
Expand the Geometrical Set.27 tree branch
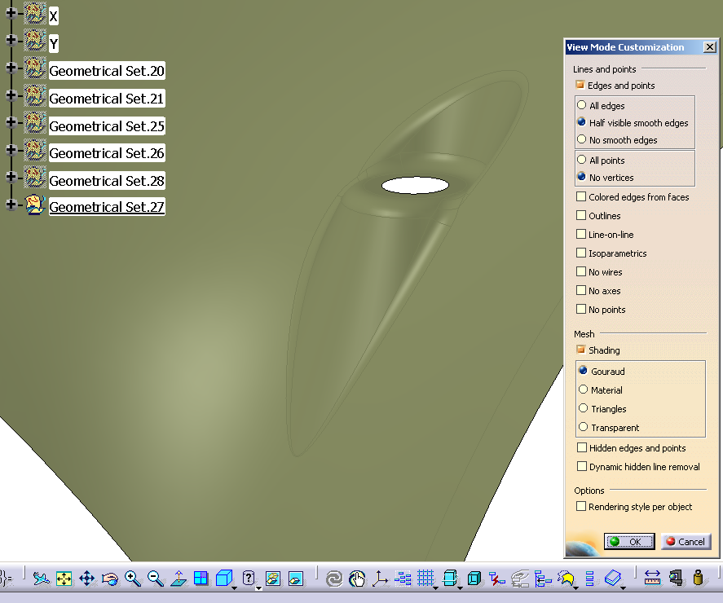pyautogui.click(x=11, y=204)
